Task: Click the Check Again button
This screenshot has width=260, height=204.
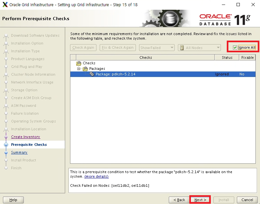Action: [x=83, y=48]
